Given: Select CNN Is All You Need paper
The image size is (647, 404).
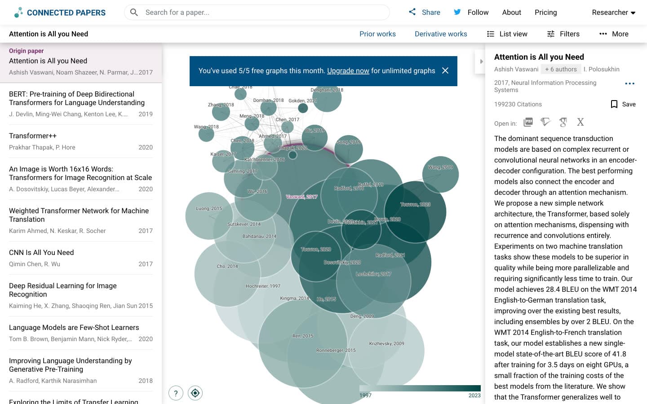Looking at the screenshot, I should click(81, 258).
